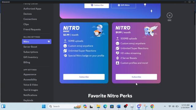
Task: Open Billing settings
Action: tap(27, 62)
